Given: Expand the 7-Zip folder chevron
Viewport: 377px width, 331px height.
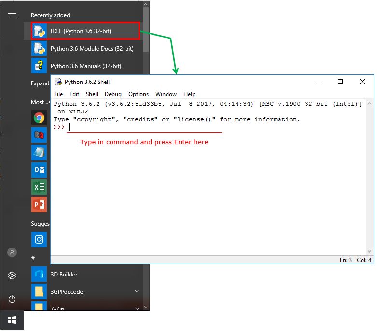Looking at the screenshot, I should pos(137,308).
